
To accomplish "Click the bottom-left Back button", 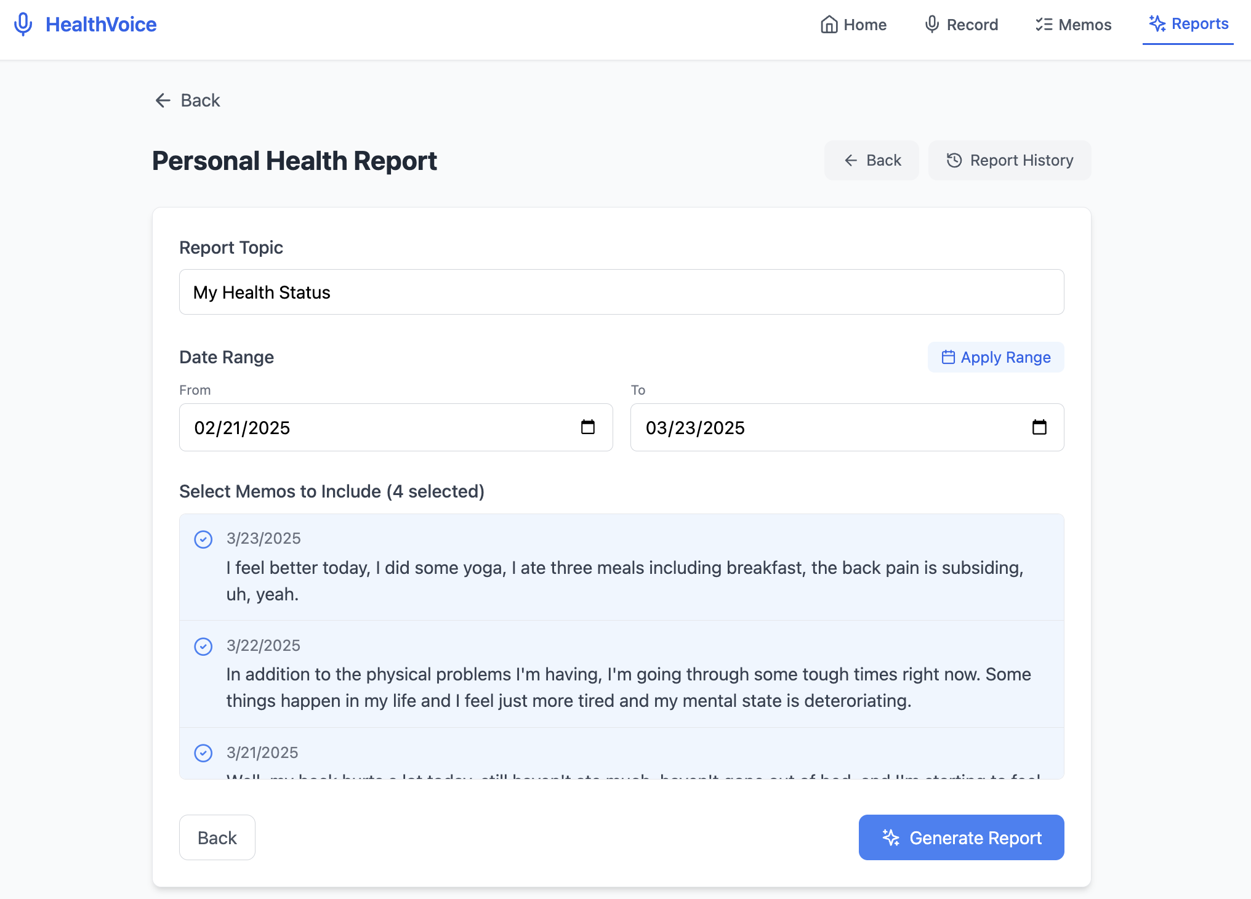I will (217, 837).
